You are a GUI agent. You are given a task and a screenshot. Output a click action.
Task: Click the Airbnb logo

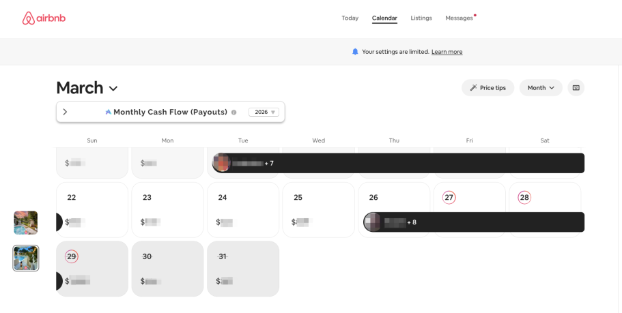(x=44, y=18)
